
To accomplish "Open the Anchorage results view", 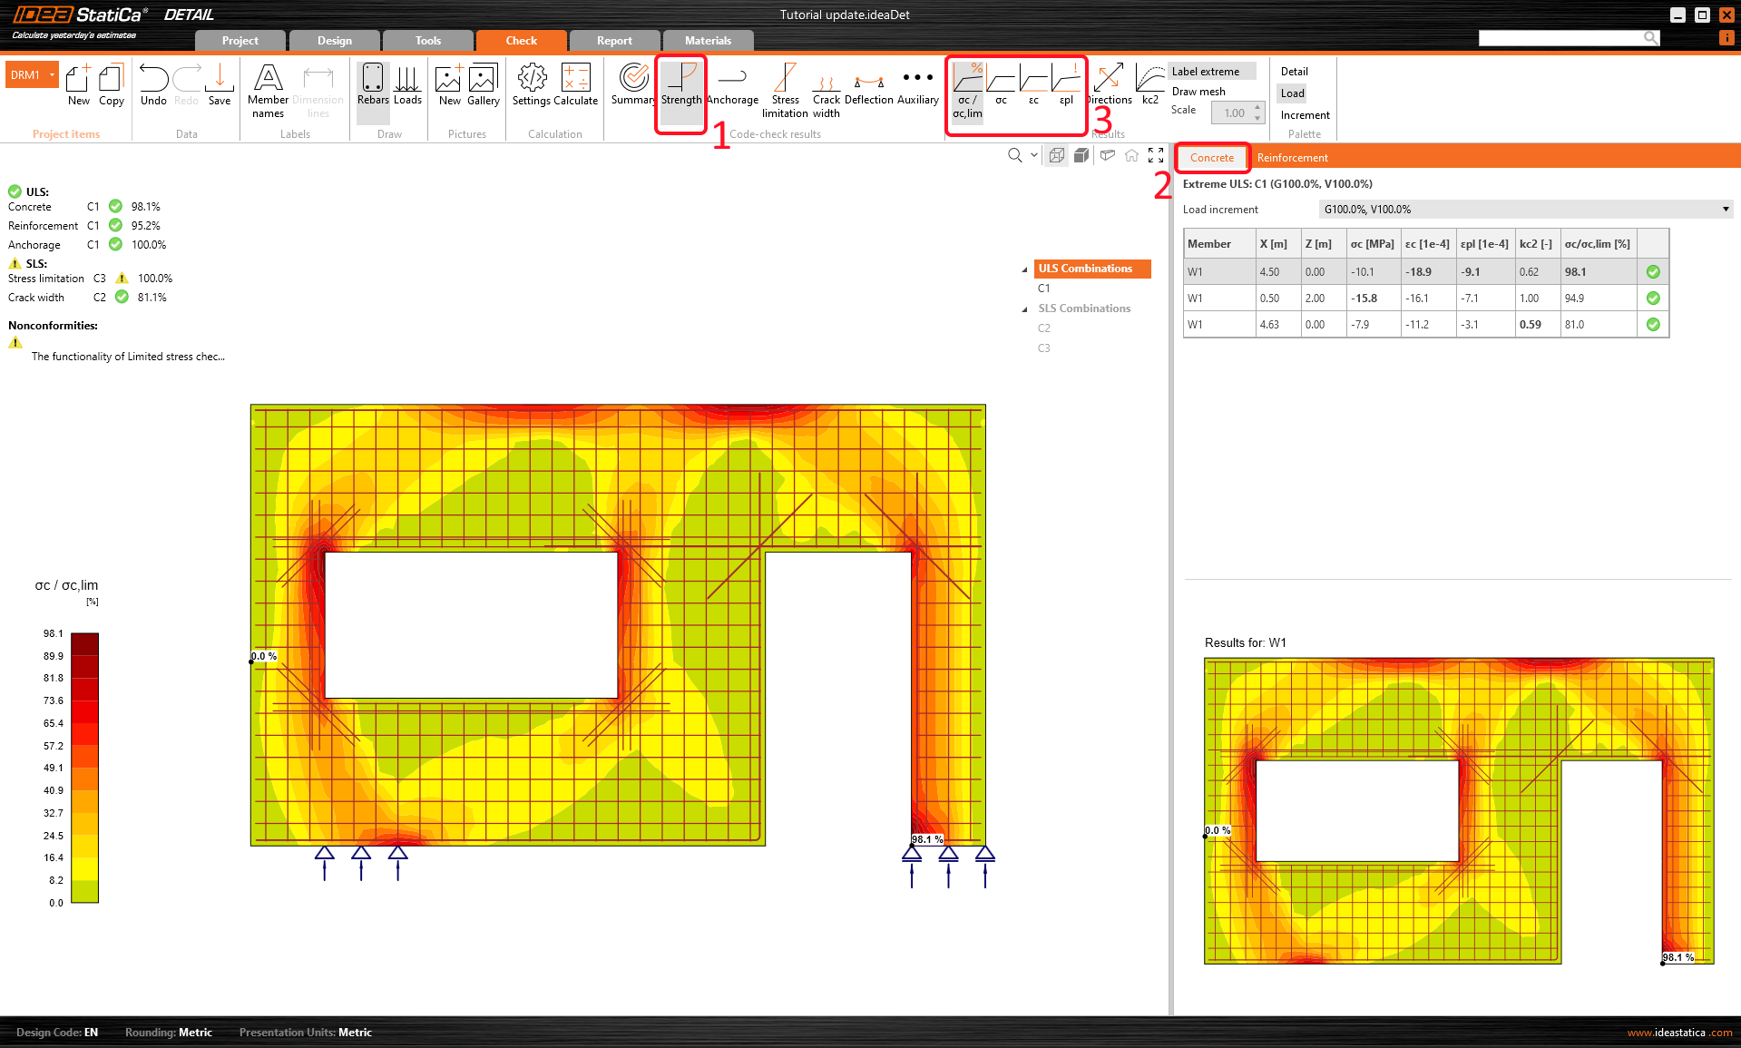I will [731, 84].
